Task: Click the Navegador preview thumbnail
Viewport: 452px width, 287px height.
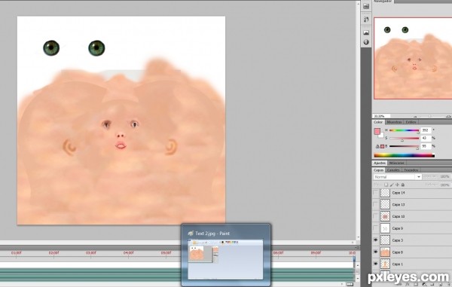Action: click(x=413, y=58)
